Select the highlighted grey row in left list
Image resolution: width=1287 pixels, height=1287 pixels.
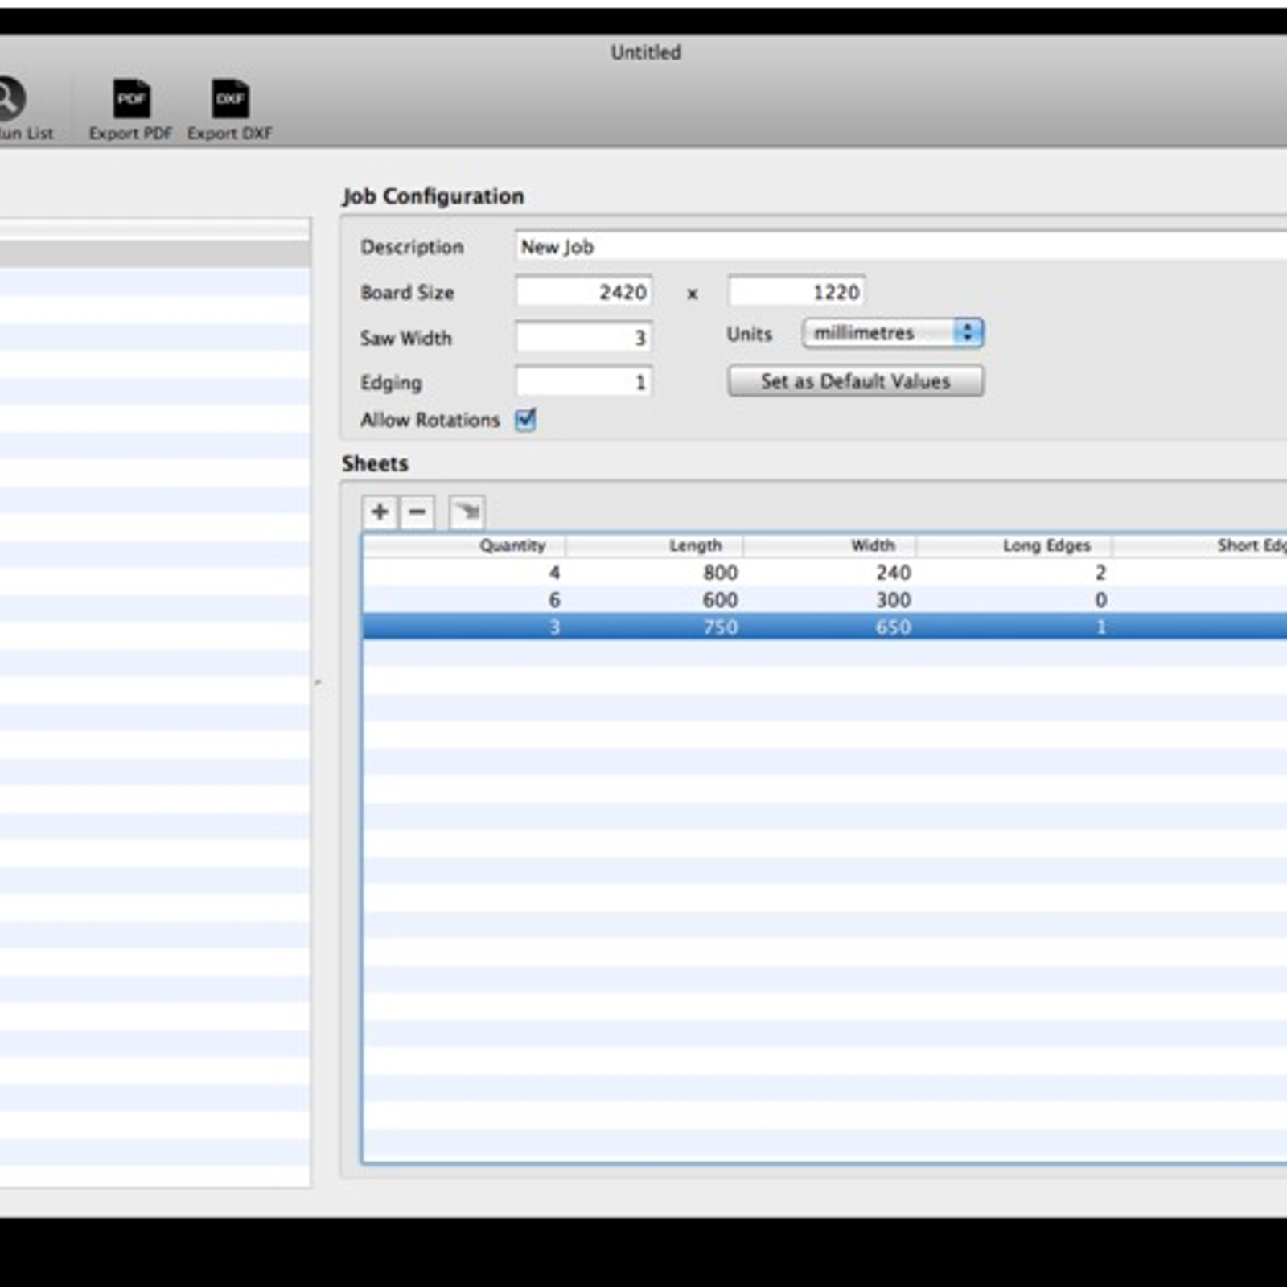[155, 254]
